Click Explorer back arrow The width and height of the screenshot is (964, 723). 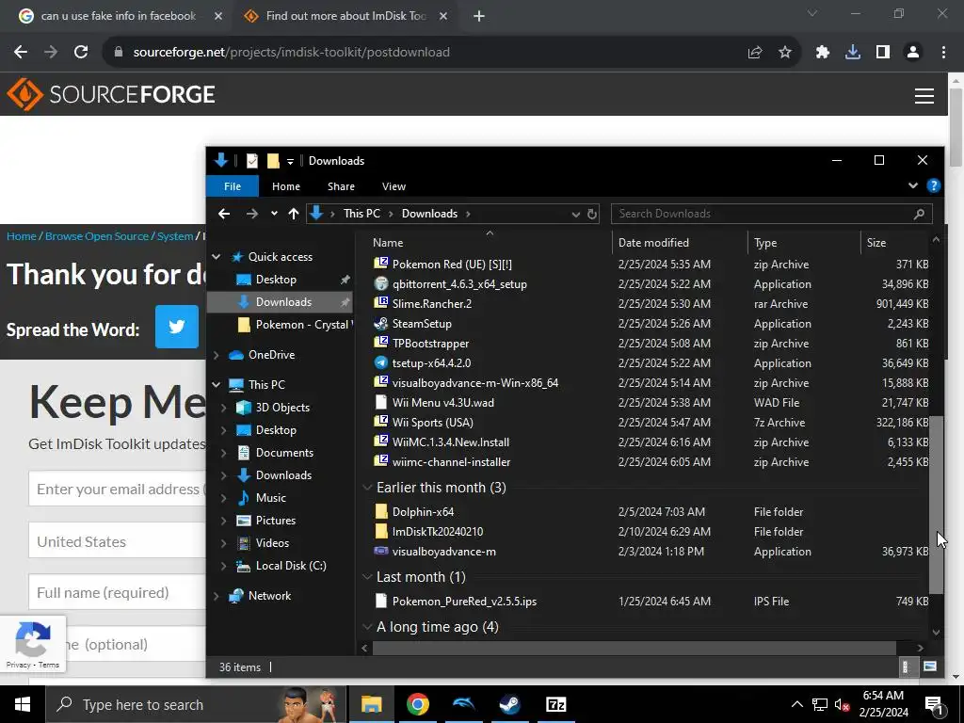point(224,214)
